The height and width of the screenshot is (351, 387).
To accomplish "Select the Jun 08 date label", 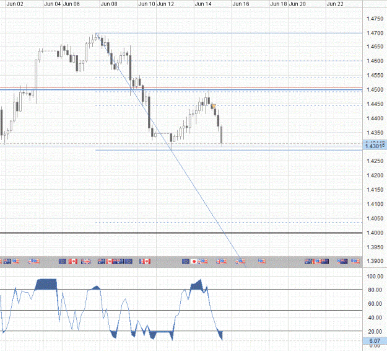I will pos(109,4).
